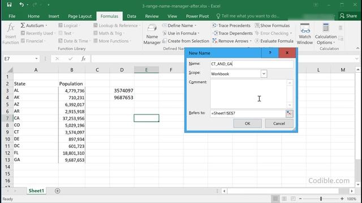Click Create from Selection
The width and height of the screenshot is (362, 203).
point(186,41)
